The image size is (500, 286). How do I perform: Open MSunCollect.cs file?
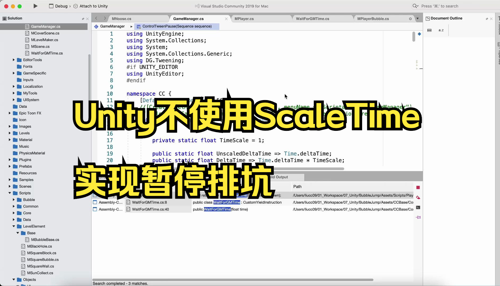coord(40,273)
